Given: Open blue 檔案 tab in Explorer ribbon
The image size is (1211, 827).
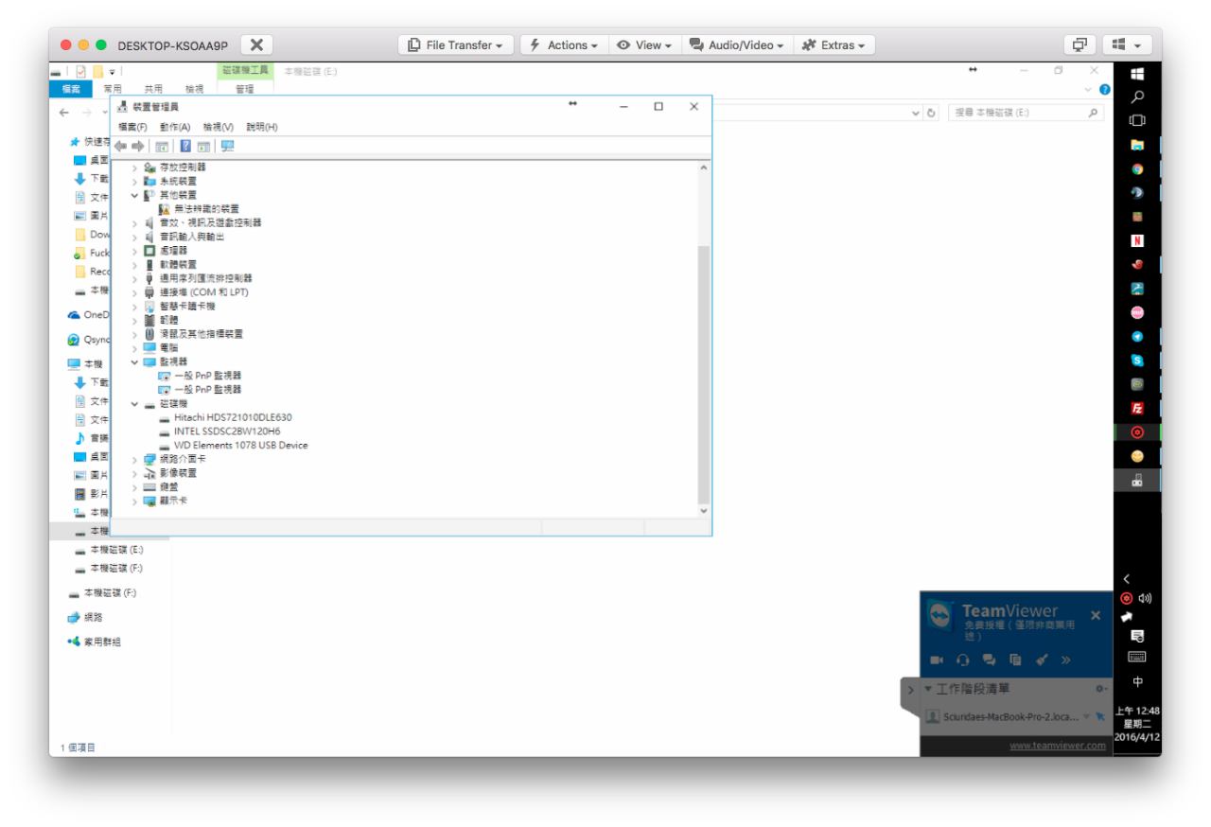Looking at the screenshot, I should (69, 88).
